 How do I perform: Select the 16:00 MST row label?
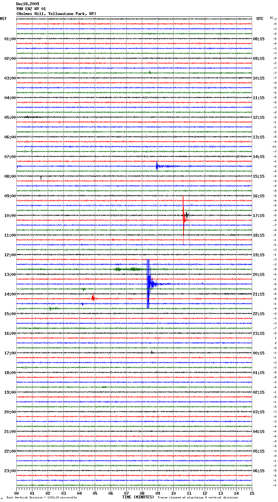[10, 333]
